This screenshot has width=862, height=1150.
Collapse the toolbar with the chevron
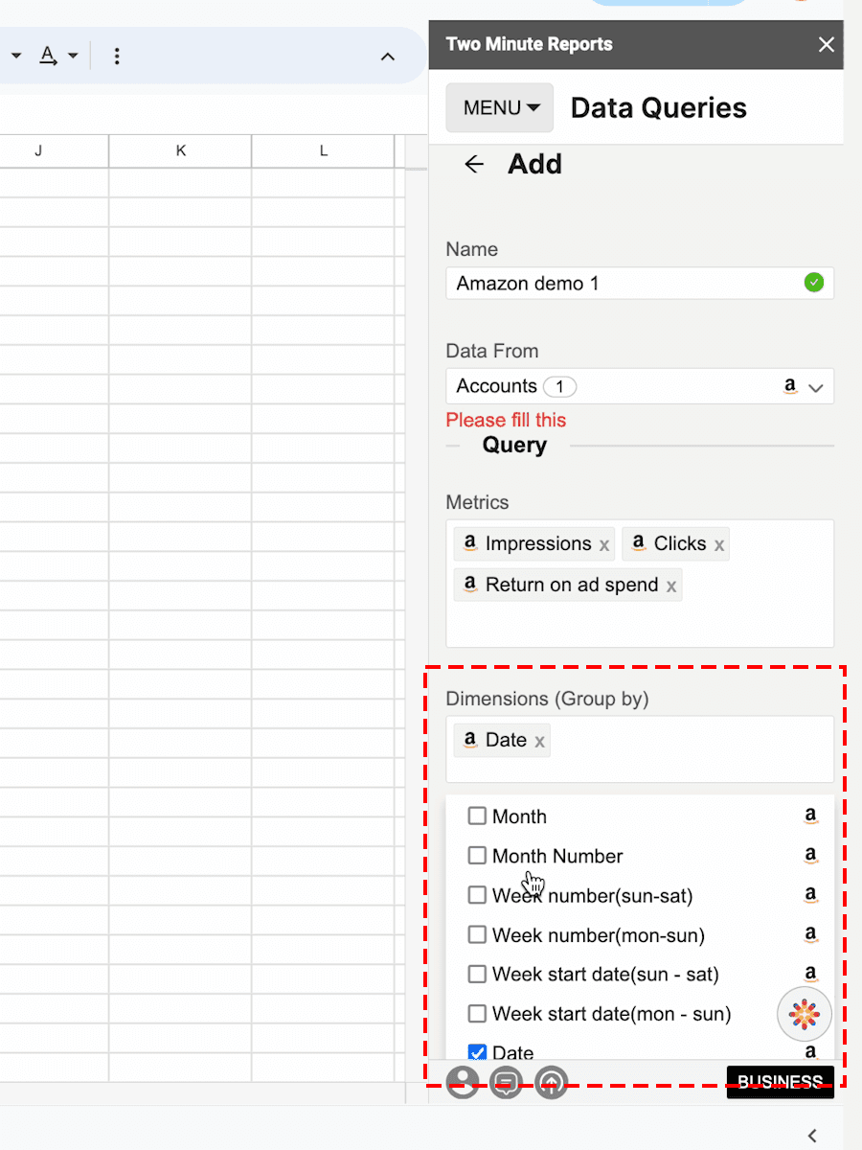coord(388,57)
